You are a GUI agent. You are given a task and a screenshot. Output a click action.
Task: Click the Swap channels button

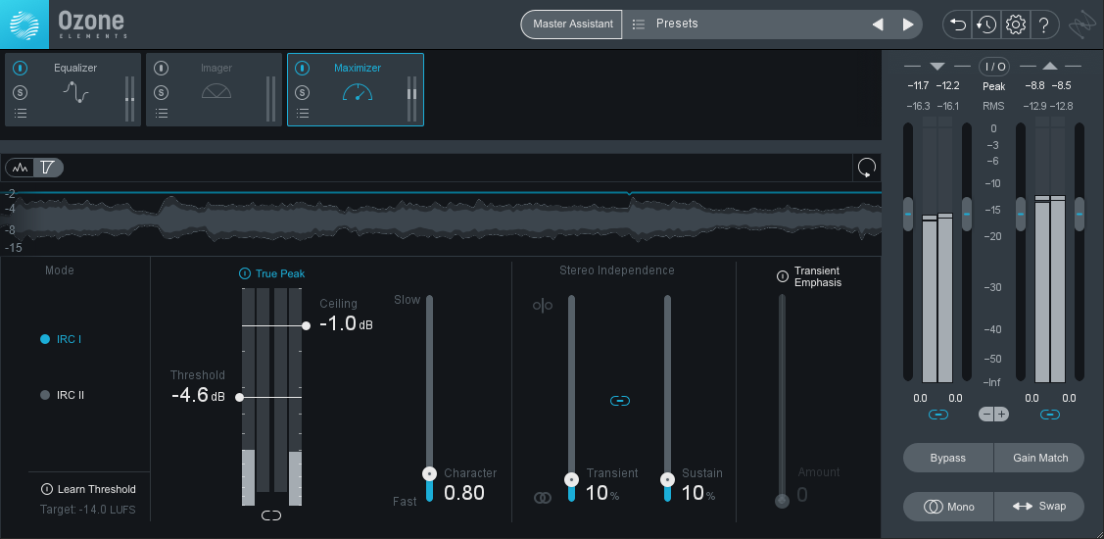coord(1040,507)
